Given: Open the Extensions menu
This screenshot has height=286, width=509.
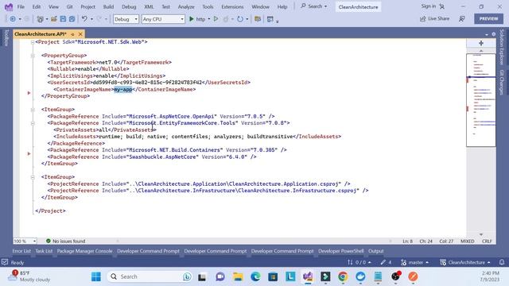Looking at the screenshot, I should [x=232, y=6].
